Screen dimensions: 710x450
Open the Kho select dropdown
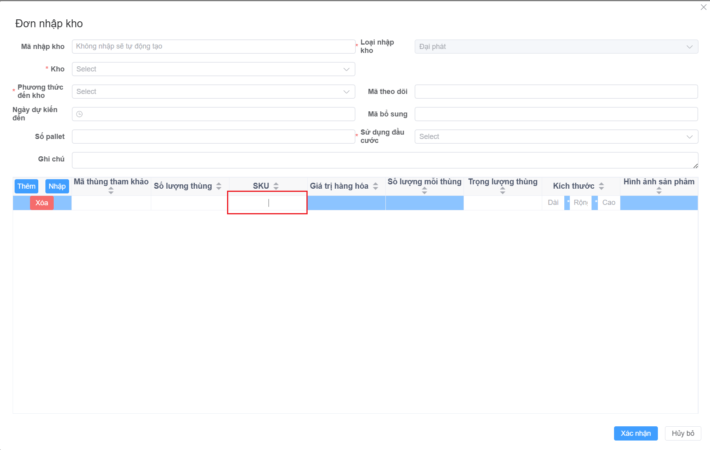point(213,69)
